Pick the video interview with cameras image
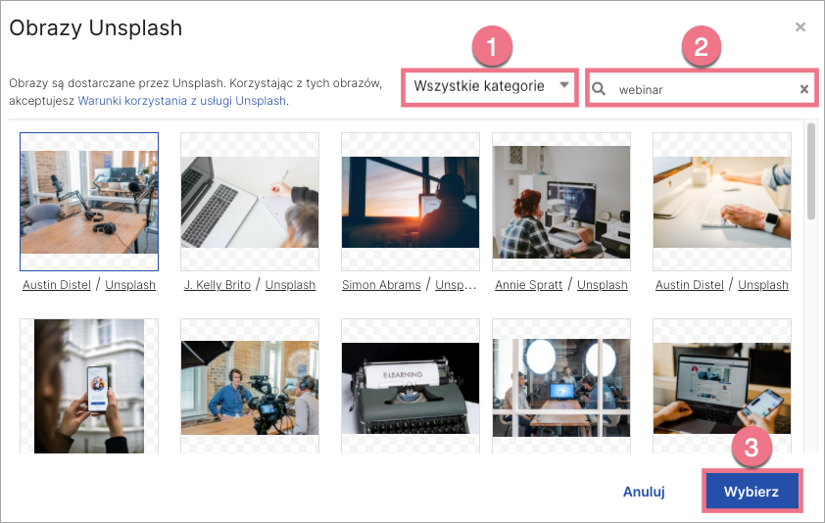Viewport: 825px width, 523px height. click(x=250, y=386)
